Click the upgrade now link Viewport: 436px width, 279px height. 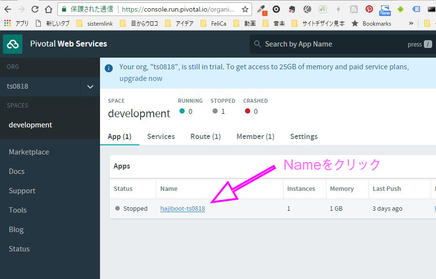point(141,78)
